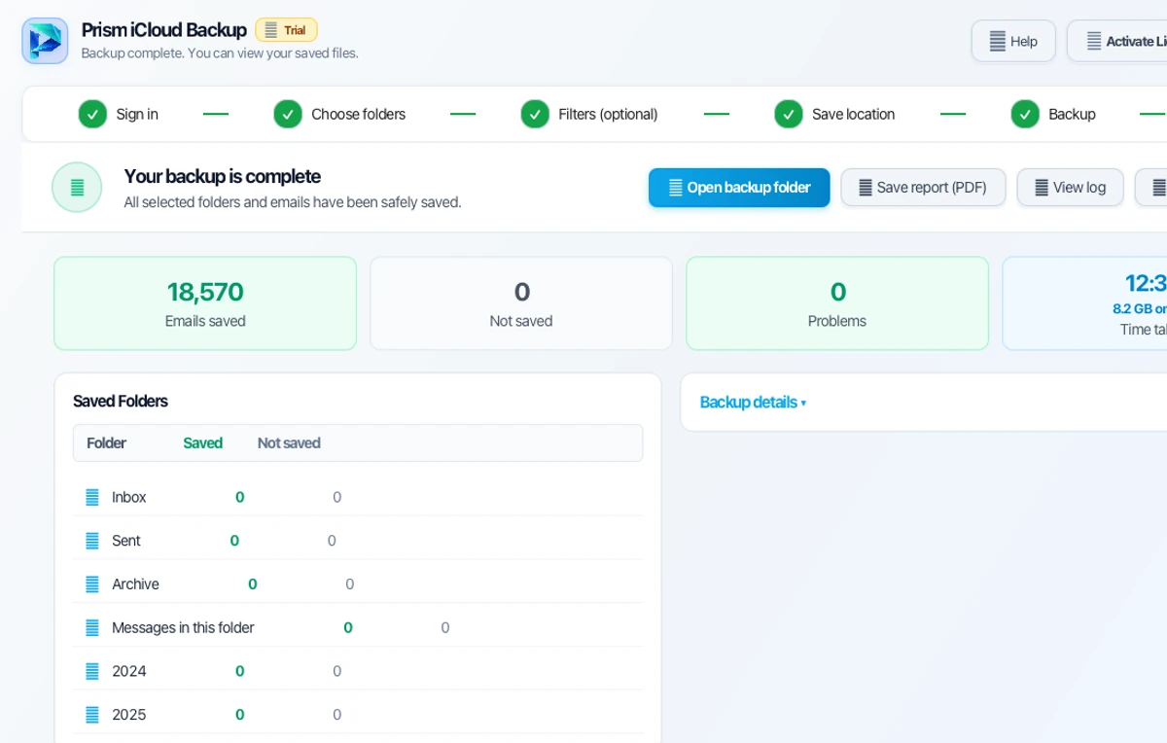Viewport: 1167px width, 743px height.
Task: Click the Sent folder icon
Action: [92, 541]
